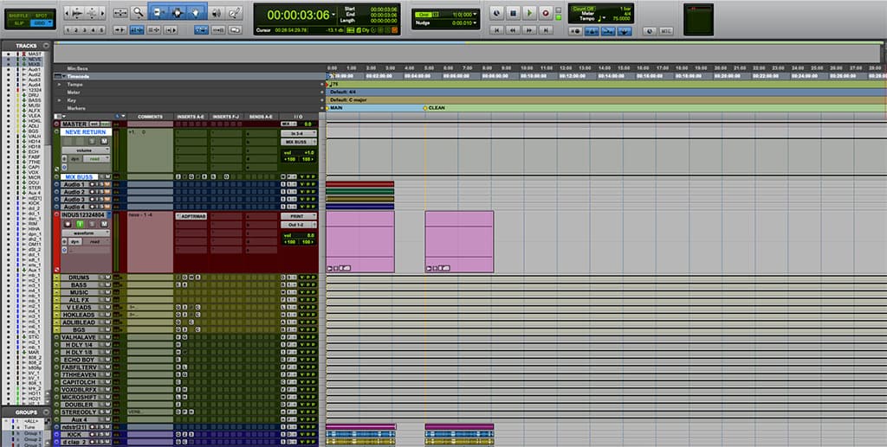Expand the Key ruler

click(59, 100)
